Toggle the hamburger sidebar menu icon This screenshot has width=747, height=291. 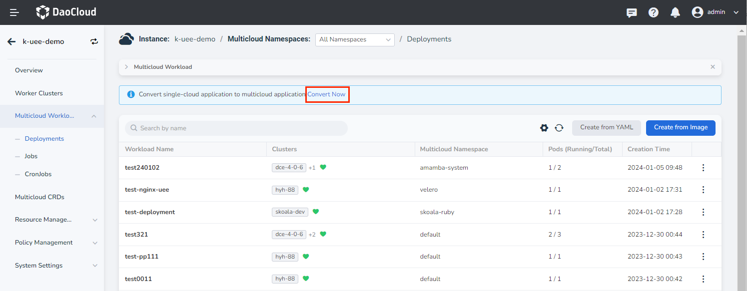click(x=14, y=12)
